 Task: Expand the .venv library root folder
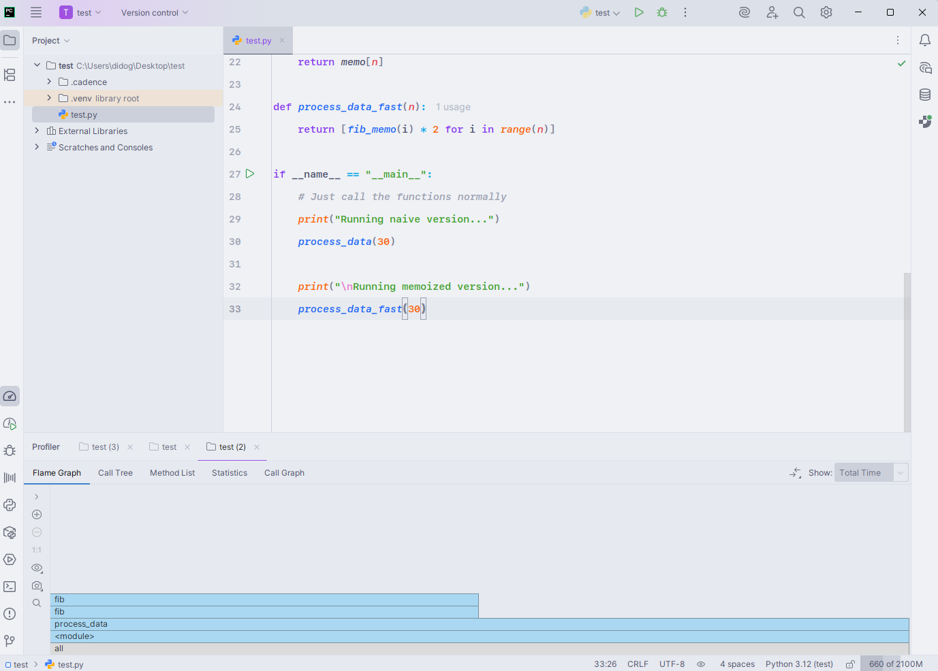coord(49,99)
